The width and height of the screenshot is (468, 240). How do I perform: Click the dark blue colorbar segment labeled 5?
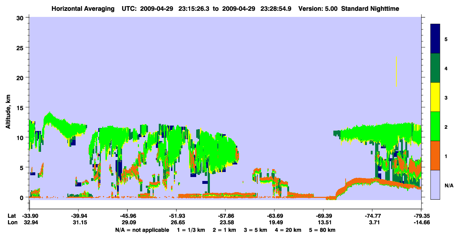(x=435, y=39)
